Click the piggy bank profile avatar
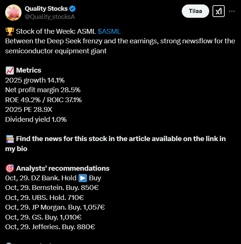Screen dimensions: 241x244 point(13,12)
